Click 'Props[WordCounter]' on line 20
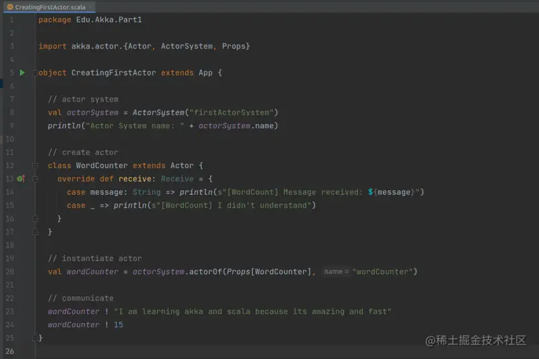539x359 pixels. point(269,272)
